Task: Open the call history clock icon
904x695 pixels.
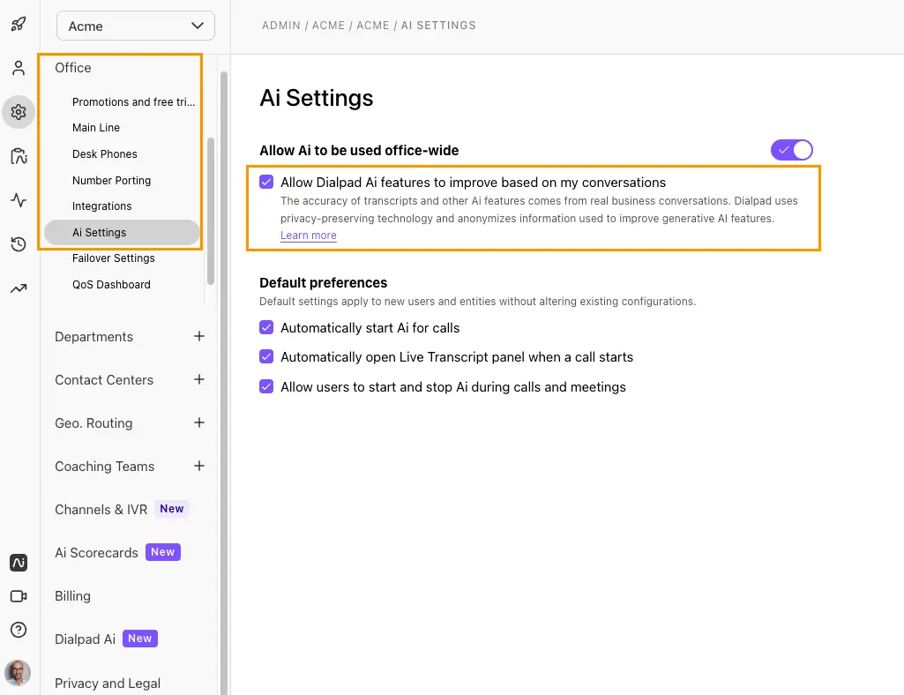Action: (19, 244)
